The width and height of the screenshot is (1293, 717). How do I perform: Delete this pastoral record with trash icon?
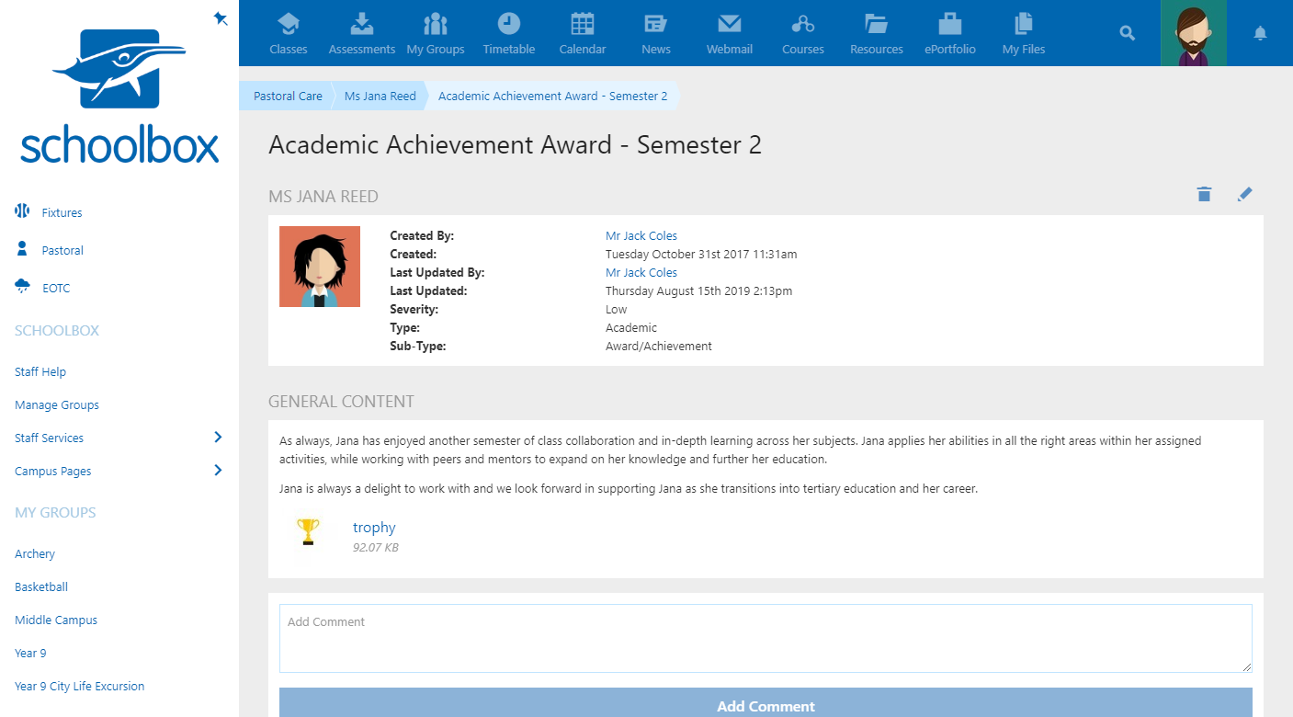1204,194
